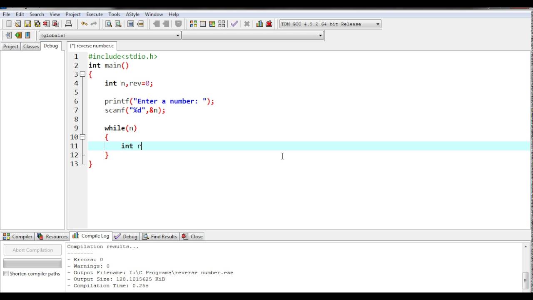Click the 'Output Size: 128.1015625 KiB' line
The height and width of the screenshot is (300, 533).
(x=116, y=279)
